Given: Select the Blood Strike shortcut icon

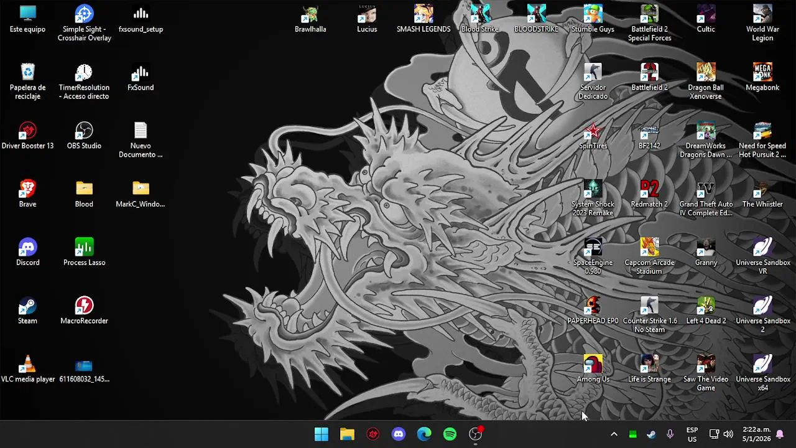Looking at the screenshot, I should point(480,19).
